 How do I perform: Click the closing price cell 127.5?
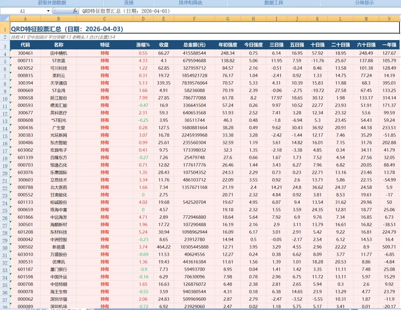(x=164, y=127)
